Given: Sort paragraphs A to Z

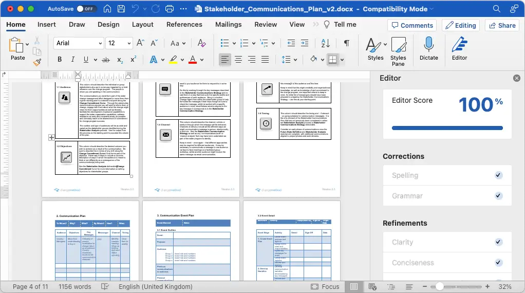Looking at the screenshot, I should (326, 43).
